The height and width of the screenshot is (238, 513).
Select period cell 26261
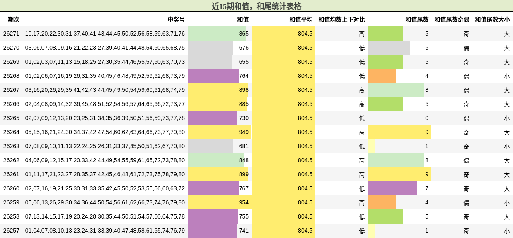[x=11, y=174]
